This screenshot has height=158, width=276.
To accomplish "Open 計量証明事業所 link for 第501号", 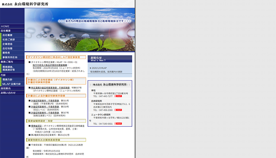I will pos(45,101).
